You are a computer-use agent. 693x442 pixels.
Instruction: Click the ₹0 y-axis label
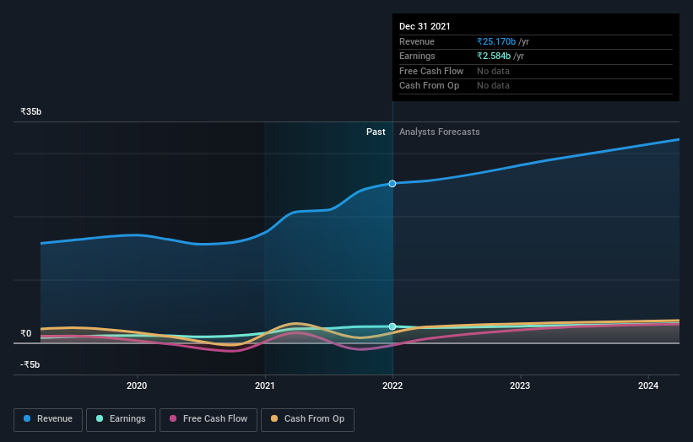coord(26,333)
